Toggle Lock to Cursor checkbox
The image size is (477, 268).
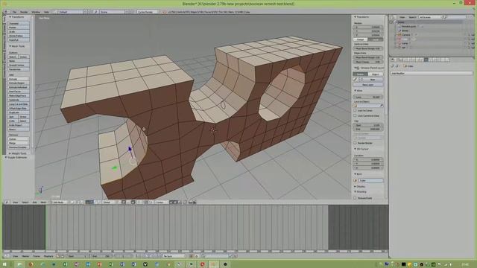[x=355, y=111]
